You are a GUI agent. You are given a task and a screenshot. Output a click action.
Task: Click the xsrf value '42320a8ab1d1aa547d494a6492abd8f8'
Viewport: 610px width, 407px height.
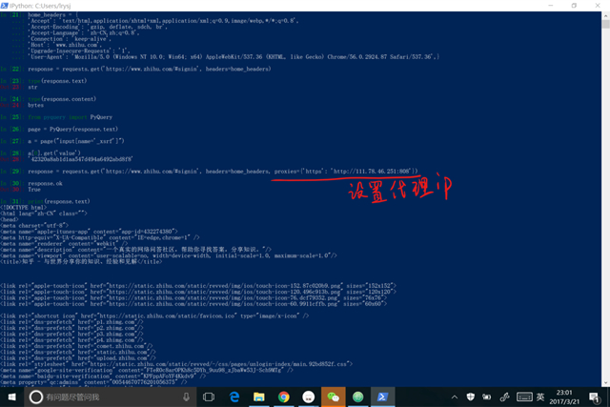(x=80, y=159)
